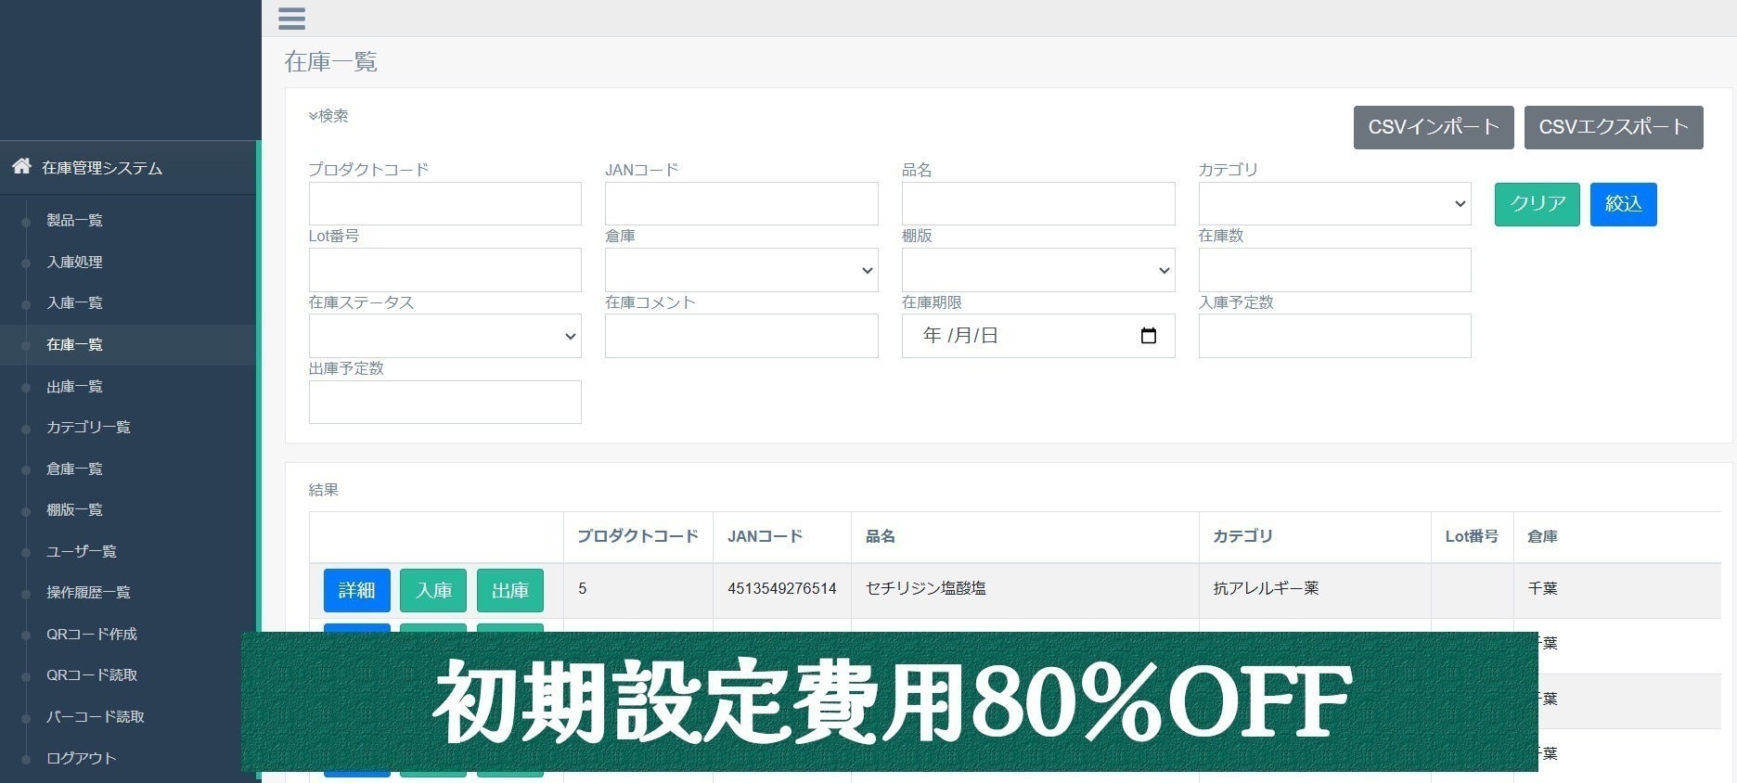The height and width of the screenshot is (783, 1737).
Task: Collapse the 検索 section chevron
Action: click(x=314, y=116)
